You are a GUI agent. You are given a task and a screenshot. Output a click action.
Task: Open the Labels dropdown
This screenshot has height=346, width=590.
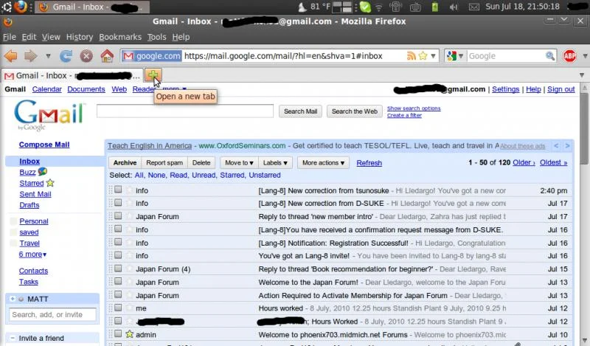(275, 162)
